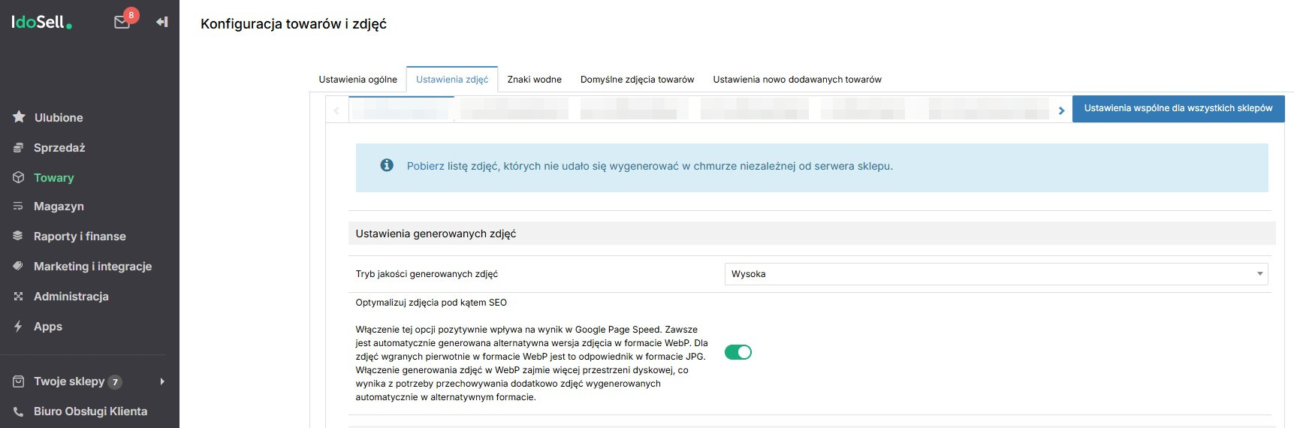
Task: Go to Ustawienia nowo dodawanych towarów tab
Action: click(797, 80)
